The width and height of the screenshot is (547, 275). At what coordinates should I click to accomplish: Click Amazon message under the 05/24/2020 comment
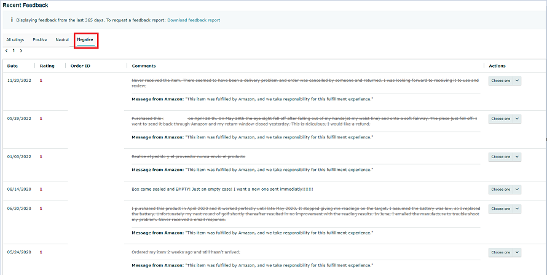[x=253, y=266]
